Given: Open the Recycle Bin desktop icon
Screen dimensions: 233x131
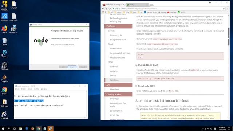Looking at the screenshot, I should coord(4,41).
